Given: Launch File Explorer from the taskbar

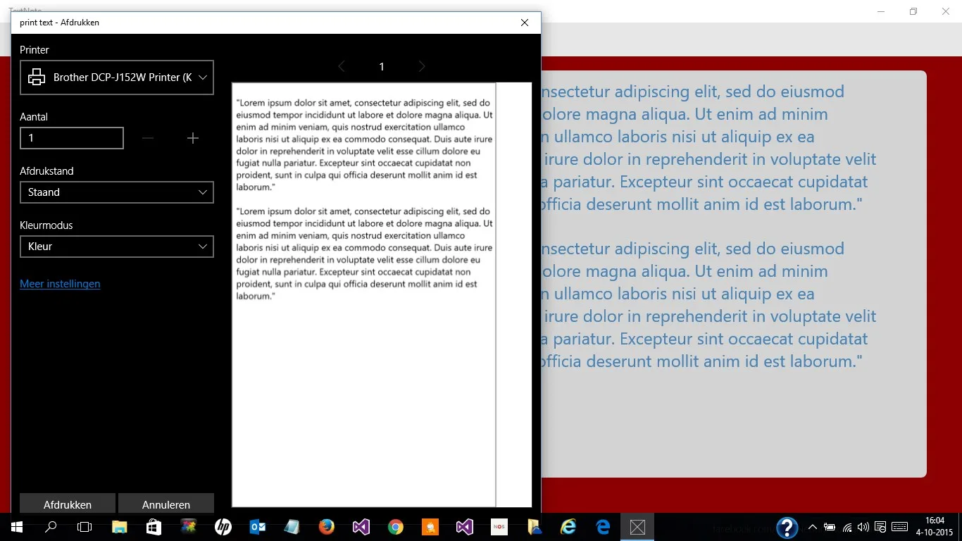Looking at the screenshot, I should [119, 527].
